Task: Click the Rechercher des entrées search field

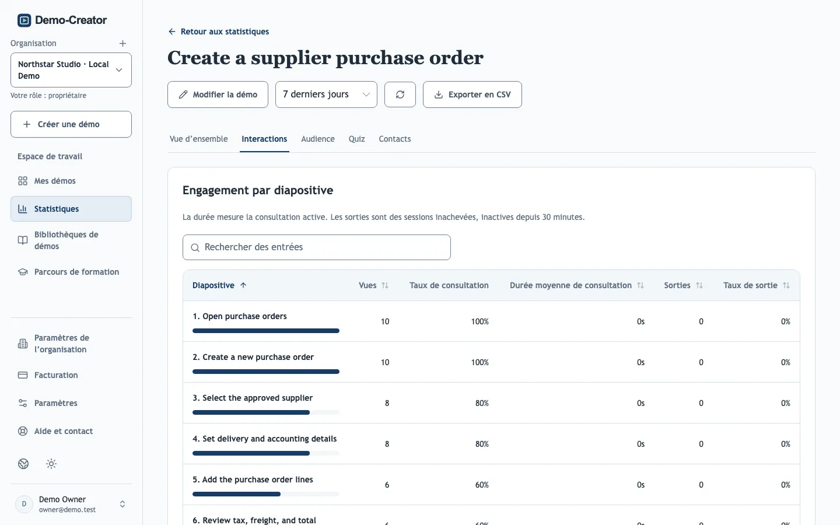Action: point(317,247)
